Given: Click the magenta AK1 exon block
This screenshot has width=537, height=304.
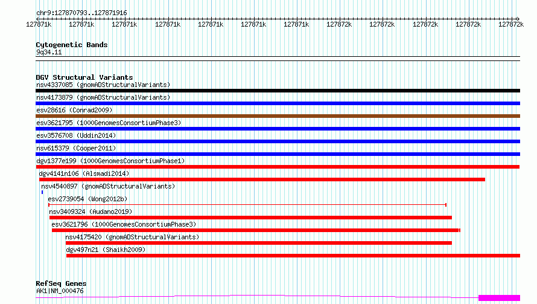Looking at the screenshot, I should 500,298.
